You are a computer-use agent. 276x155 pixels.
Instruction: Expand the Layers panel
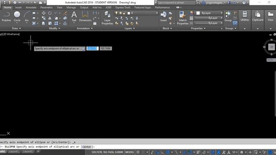[130, 28]
